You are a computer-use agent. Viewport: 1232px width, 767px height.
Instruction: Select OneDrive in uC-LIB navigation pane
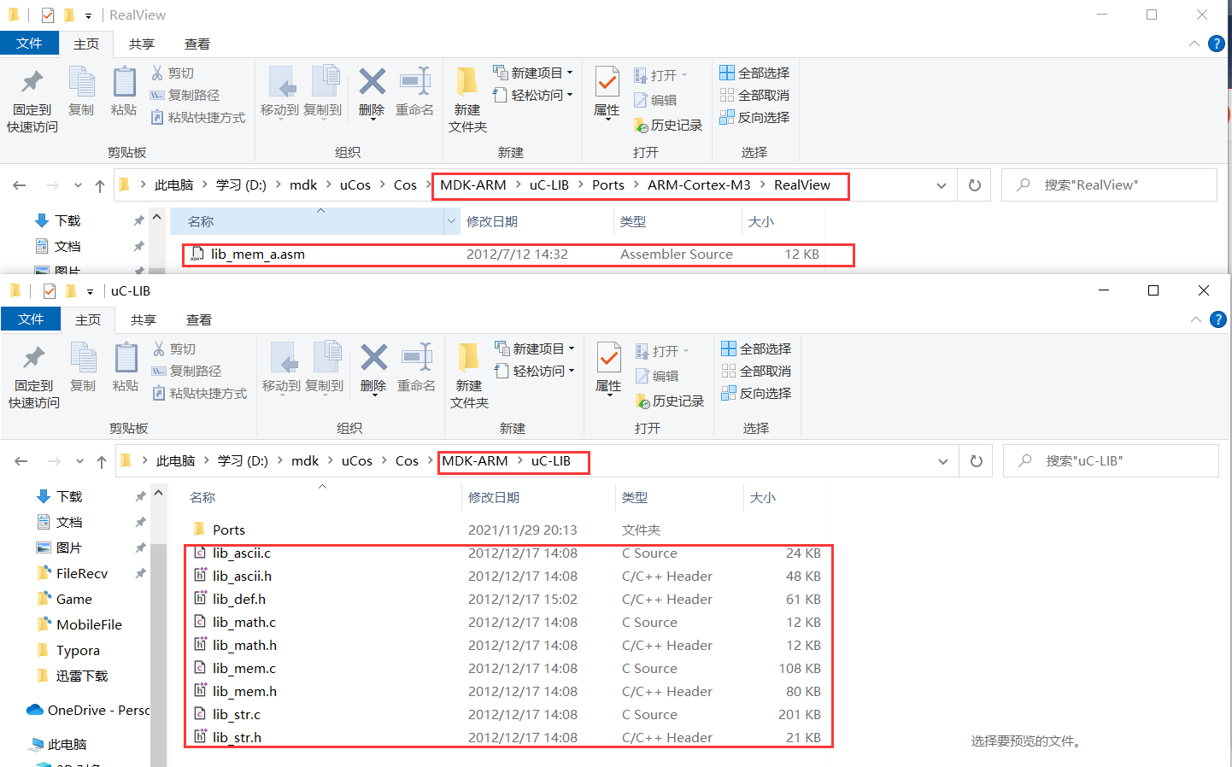click(89, 710)
